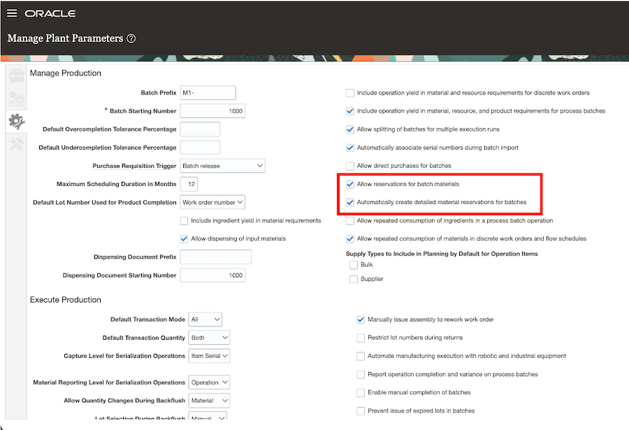Open the hamburger navigation menu

pyautogui.click(x=12, y=13)
